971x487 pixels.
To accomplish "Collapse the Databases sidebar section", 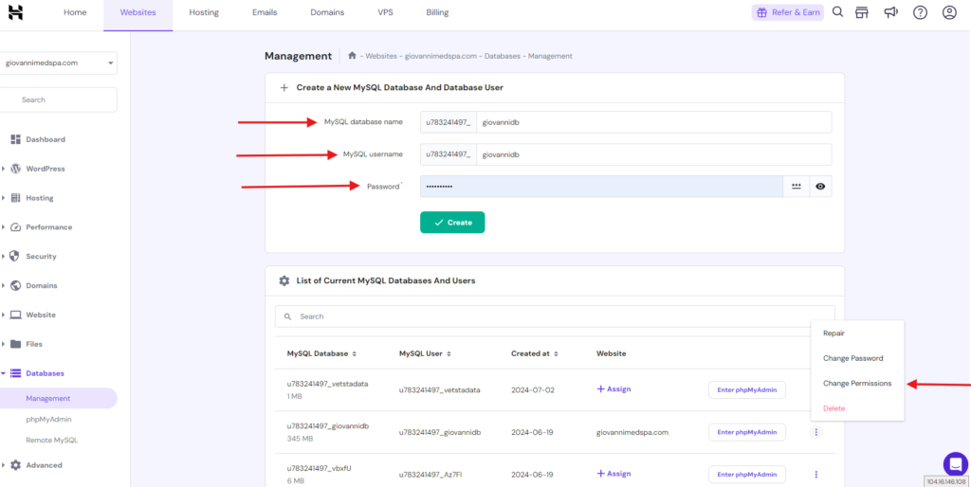I will [45, 373].
